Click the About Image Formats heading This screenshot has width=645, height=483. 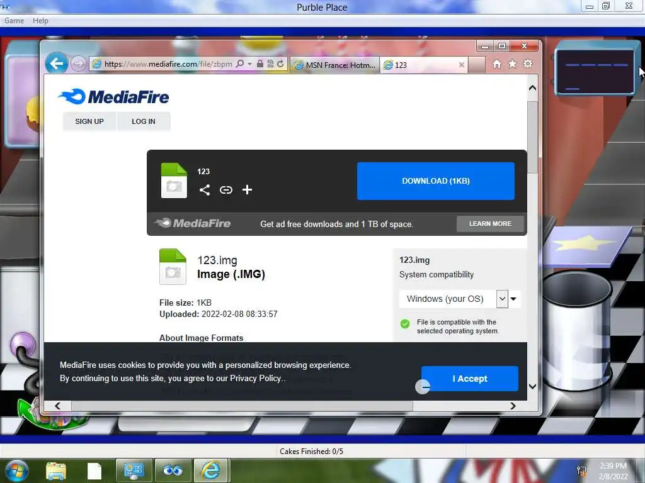click(x=201, y=338)
